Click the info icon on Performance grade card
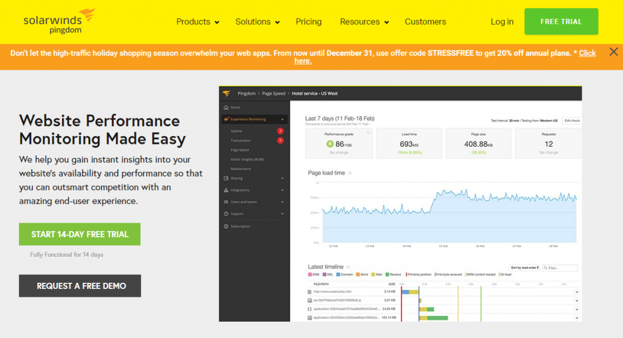Image resolution: width=623 pixels, height=338 pixels. pos(368,132)
